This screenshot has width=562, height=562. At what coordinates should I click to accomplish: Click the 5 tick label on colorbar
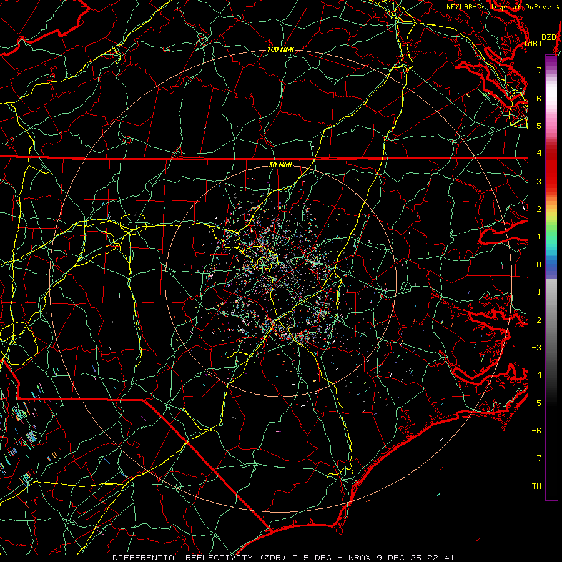pos(539,126)
